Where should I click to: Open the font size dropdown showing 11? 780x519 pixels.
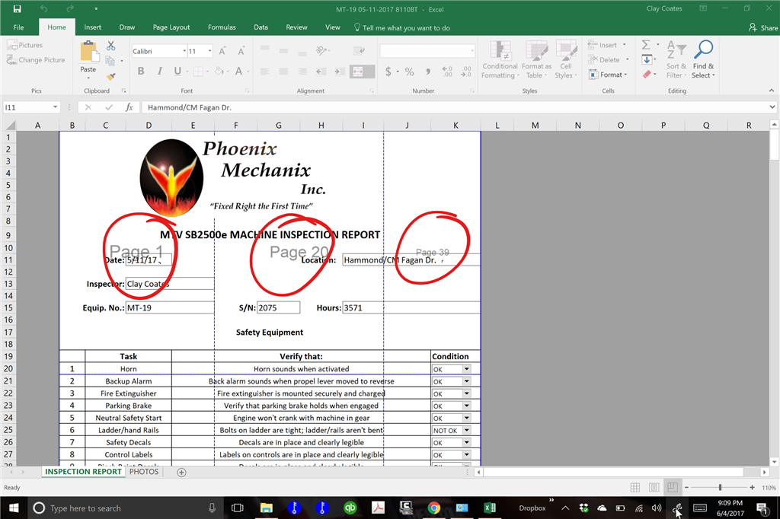(210, 51)
